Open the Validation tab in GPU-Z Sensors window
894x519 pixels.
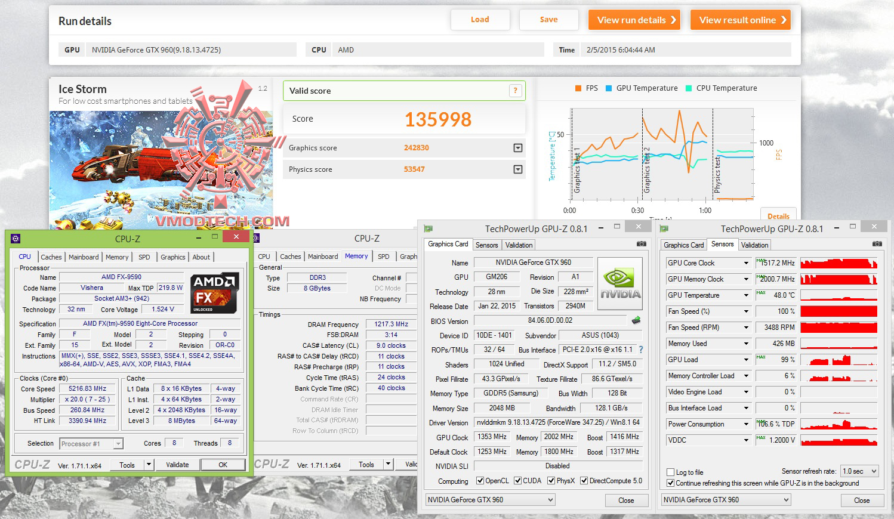[x=755, y=245]
